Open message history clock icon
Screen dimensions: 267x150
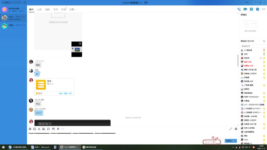(x=236, y=129)
